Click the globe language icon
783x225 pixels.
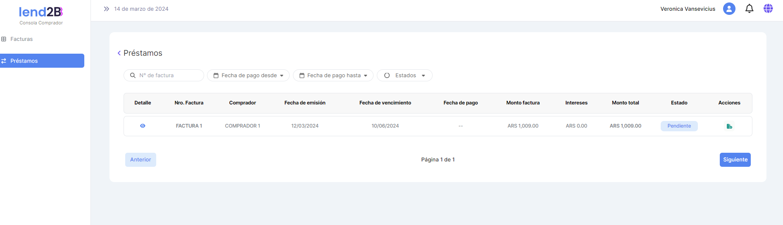tap(768, 9)
